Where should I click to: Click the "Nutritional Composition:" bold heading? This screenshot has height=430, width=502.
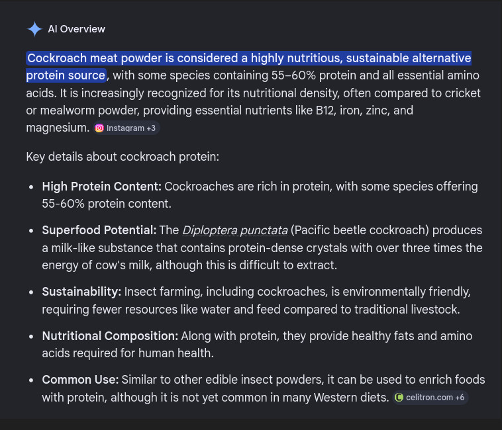(110, 336)
